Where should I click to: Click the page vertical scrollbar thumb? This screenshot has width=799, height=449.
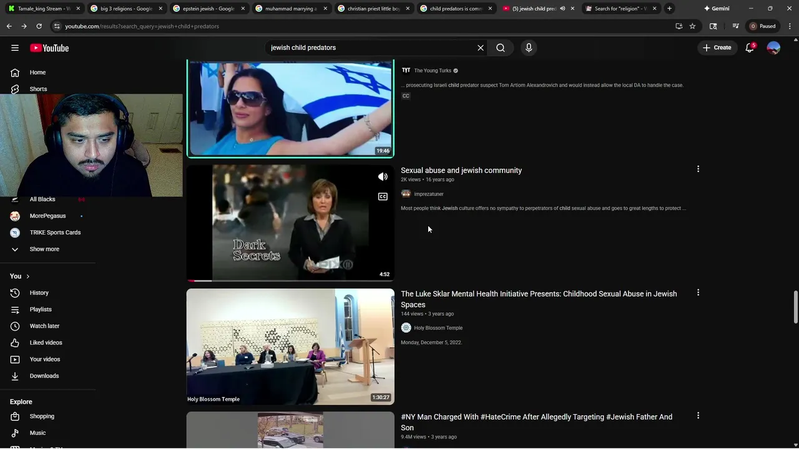795,307
